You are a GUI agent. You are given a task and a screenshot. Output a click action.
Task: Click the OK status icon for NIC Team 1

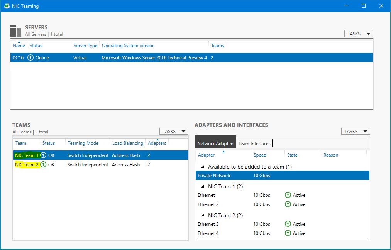[x=43, y=155]
